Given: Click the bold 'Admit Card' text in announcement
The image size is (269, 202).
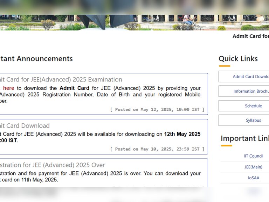Looking at the screenshot, I should tap(75, 88).
